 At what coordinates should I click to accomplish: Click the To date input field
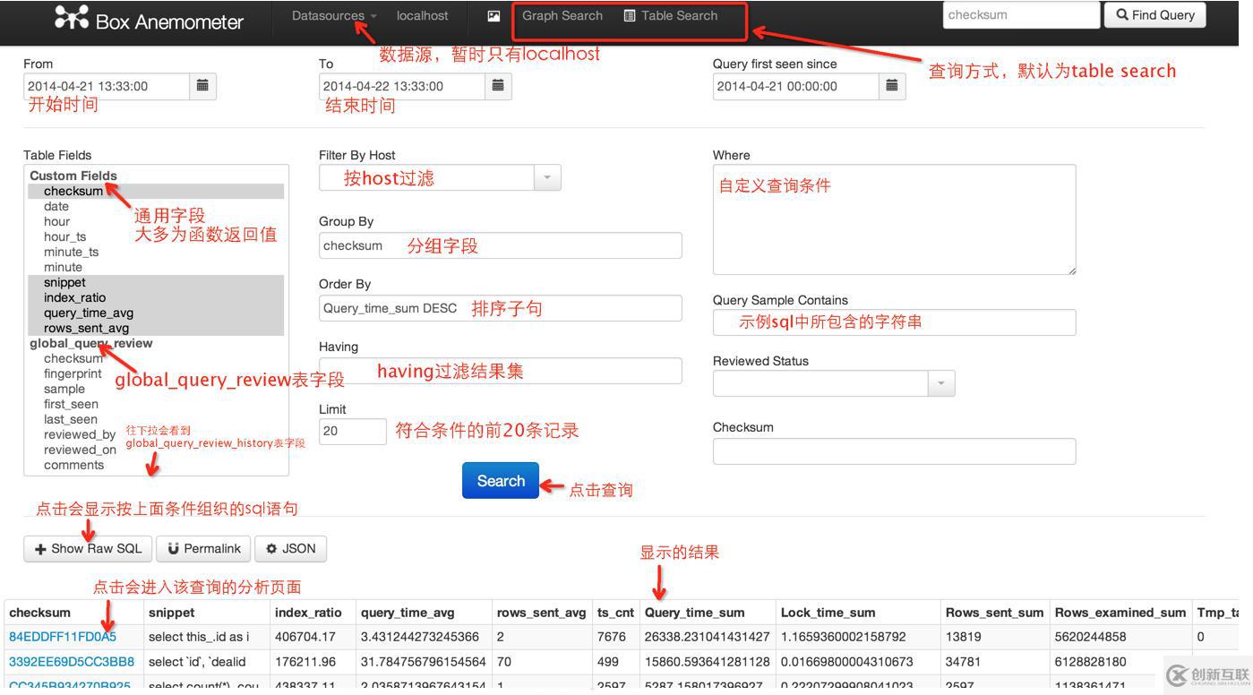402,86
